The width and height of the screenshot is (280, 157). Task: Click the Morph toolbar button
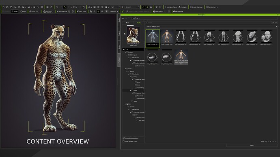(x=23, y=11)
